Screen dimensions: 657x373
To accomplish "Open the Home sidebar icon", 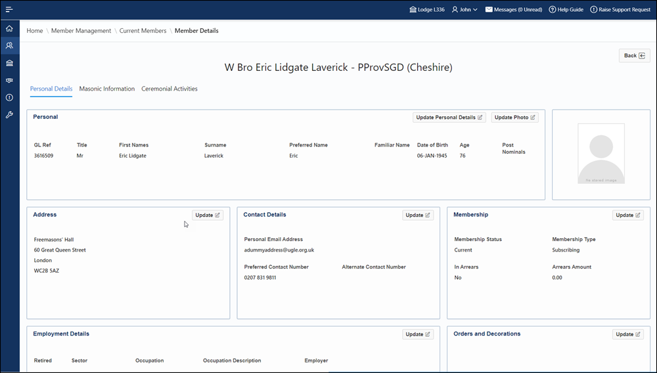I will [9, 29].
